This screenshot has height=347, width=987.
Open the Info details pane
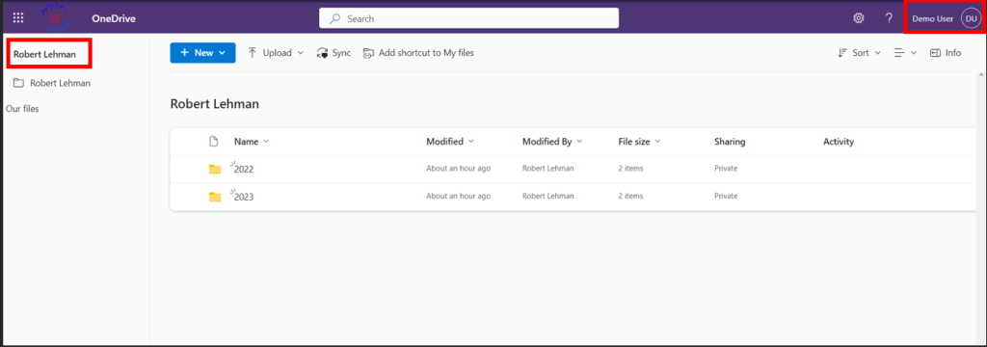point(946,53)
